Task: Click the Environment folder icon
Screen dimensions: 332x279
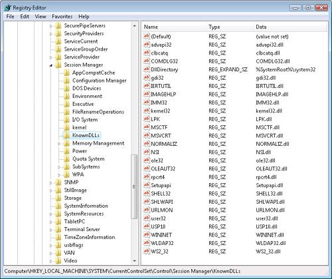Action: 66,96
